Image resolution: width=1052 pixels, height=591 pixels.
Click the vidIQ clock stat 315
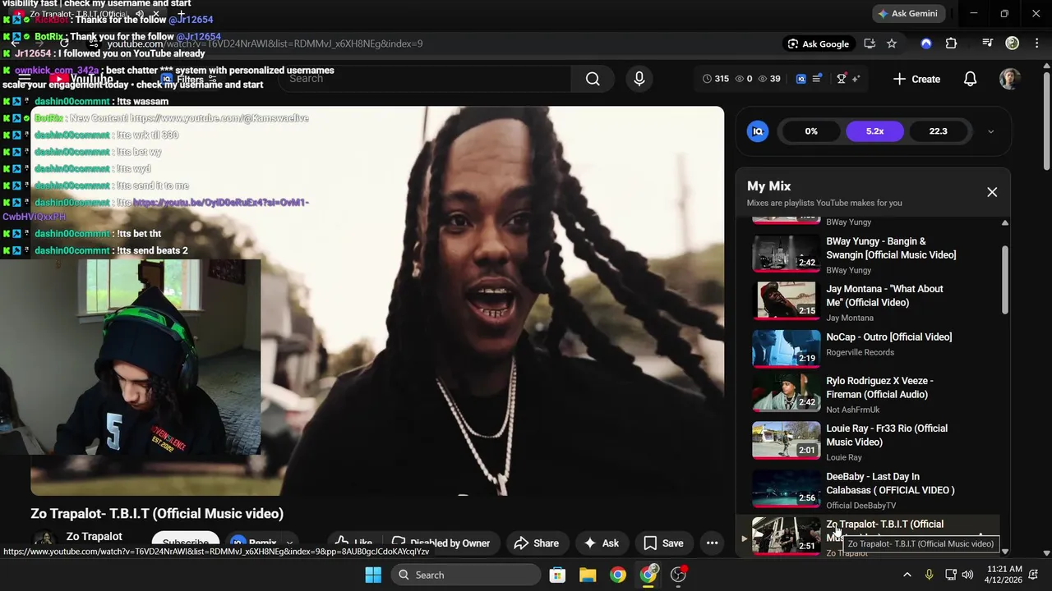[716, 79]
